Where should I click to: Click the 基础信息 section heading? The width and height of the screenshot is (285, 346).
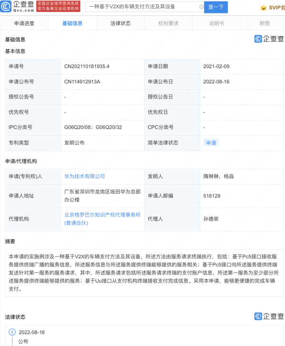(x=15, y=40)
